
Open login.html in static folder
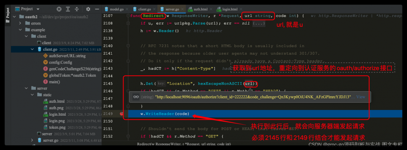(x=58, y=114)
